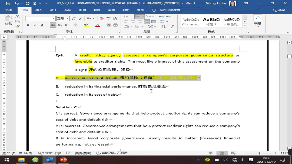Toggle Bold formatting
The width and height of the screenshot is (292, 164).
(28, 25)
